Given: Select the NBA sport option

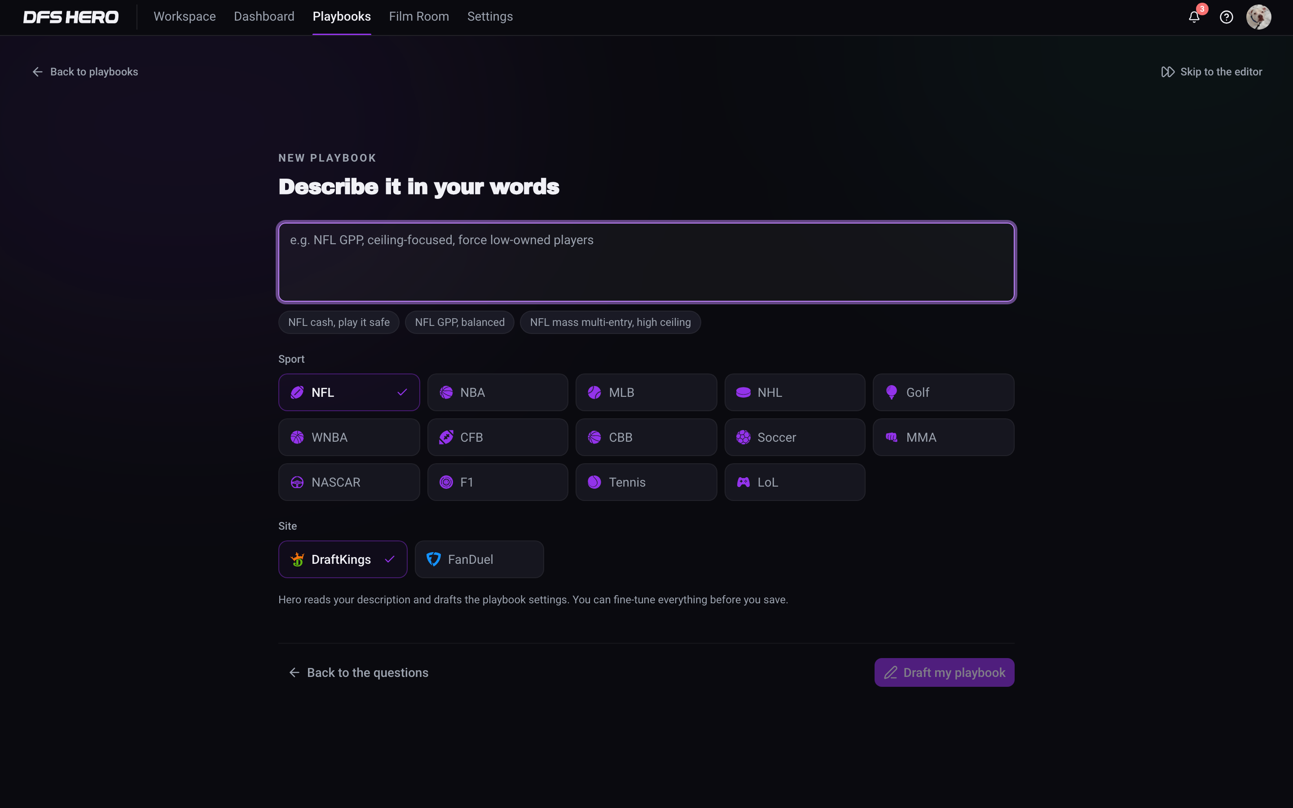Looking at the screenshot, I should [497, 392].
